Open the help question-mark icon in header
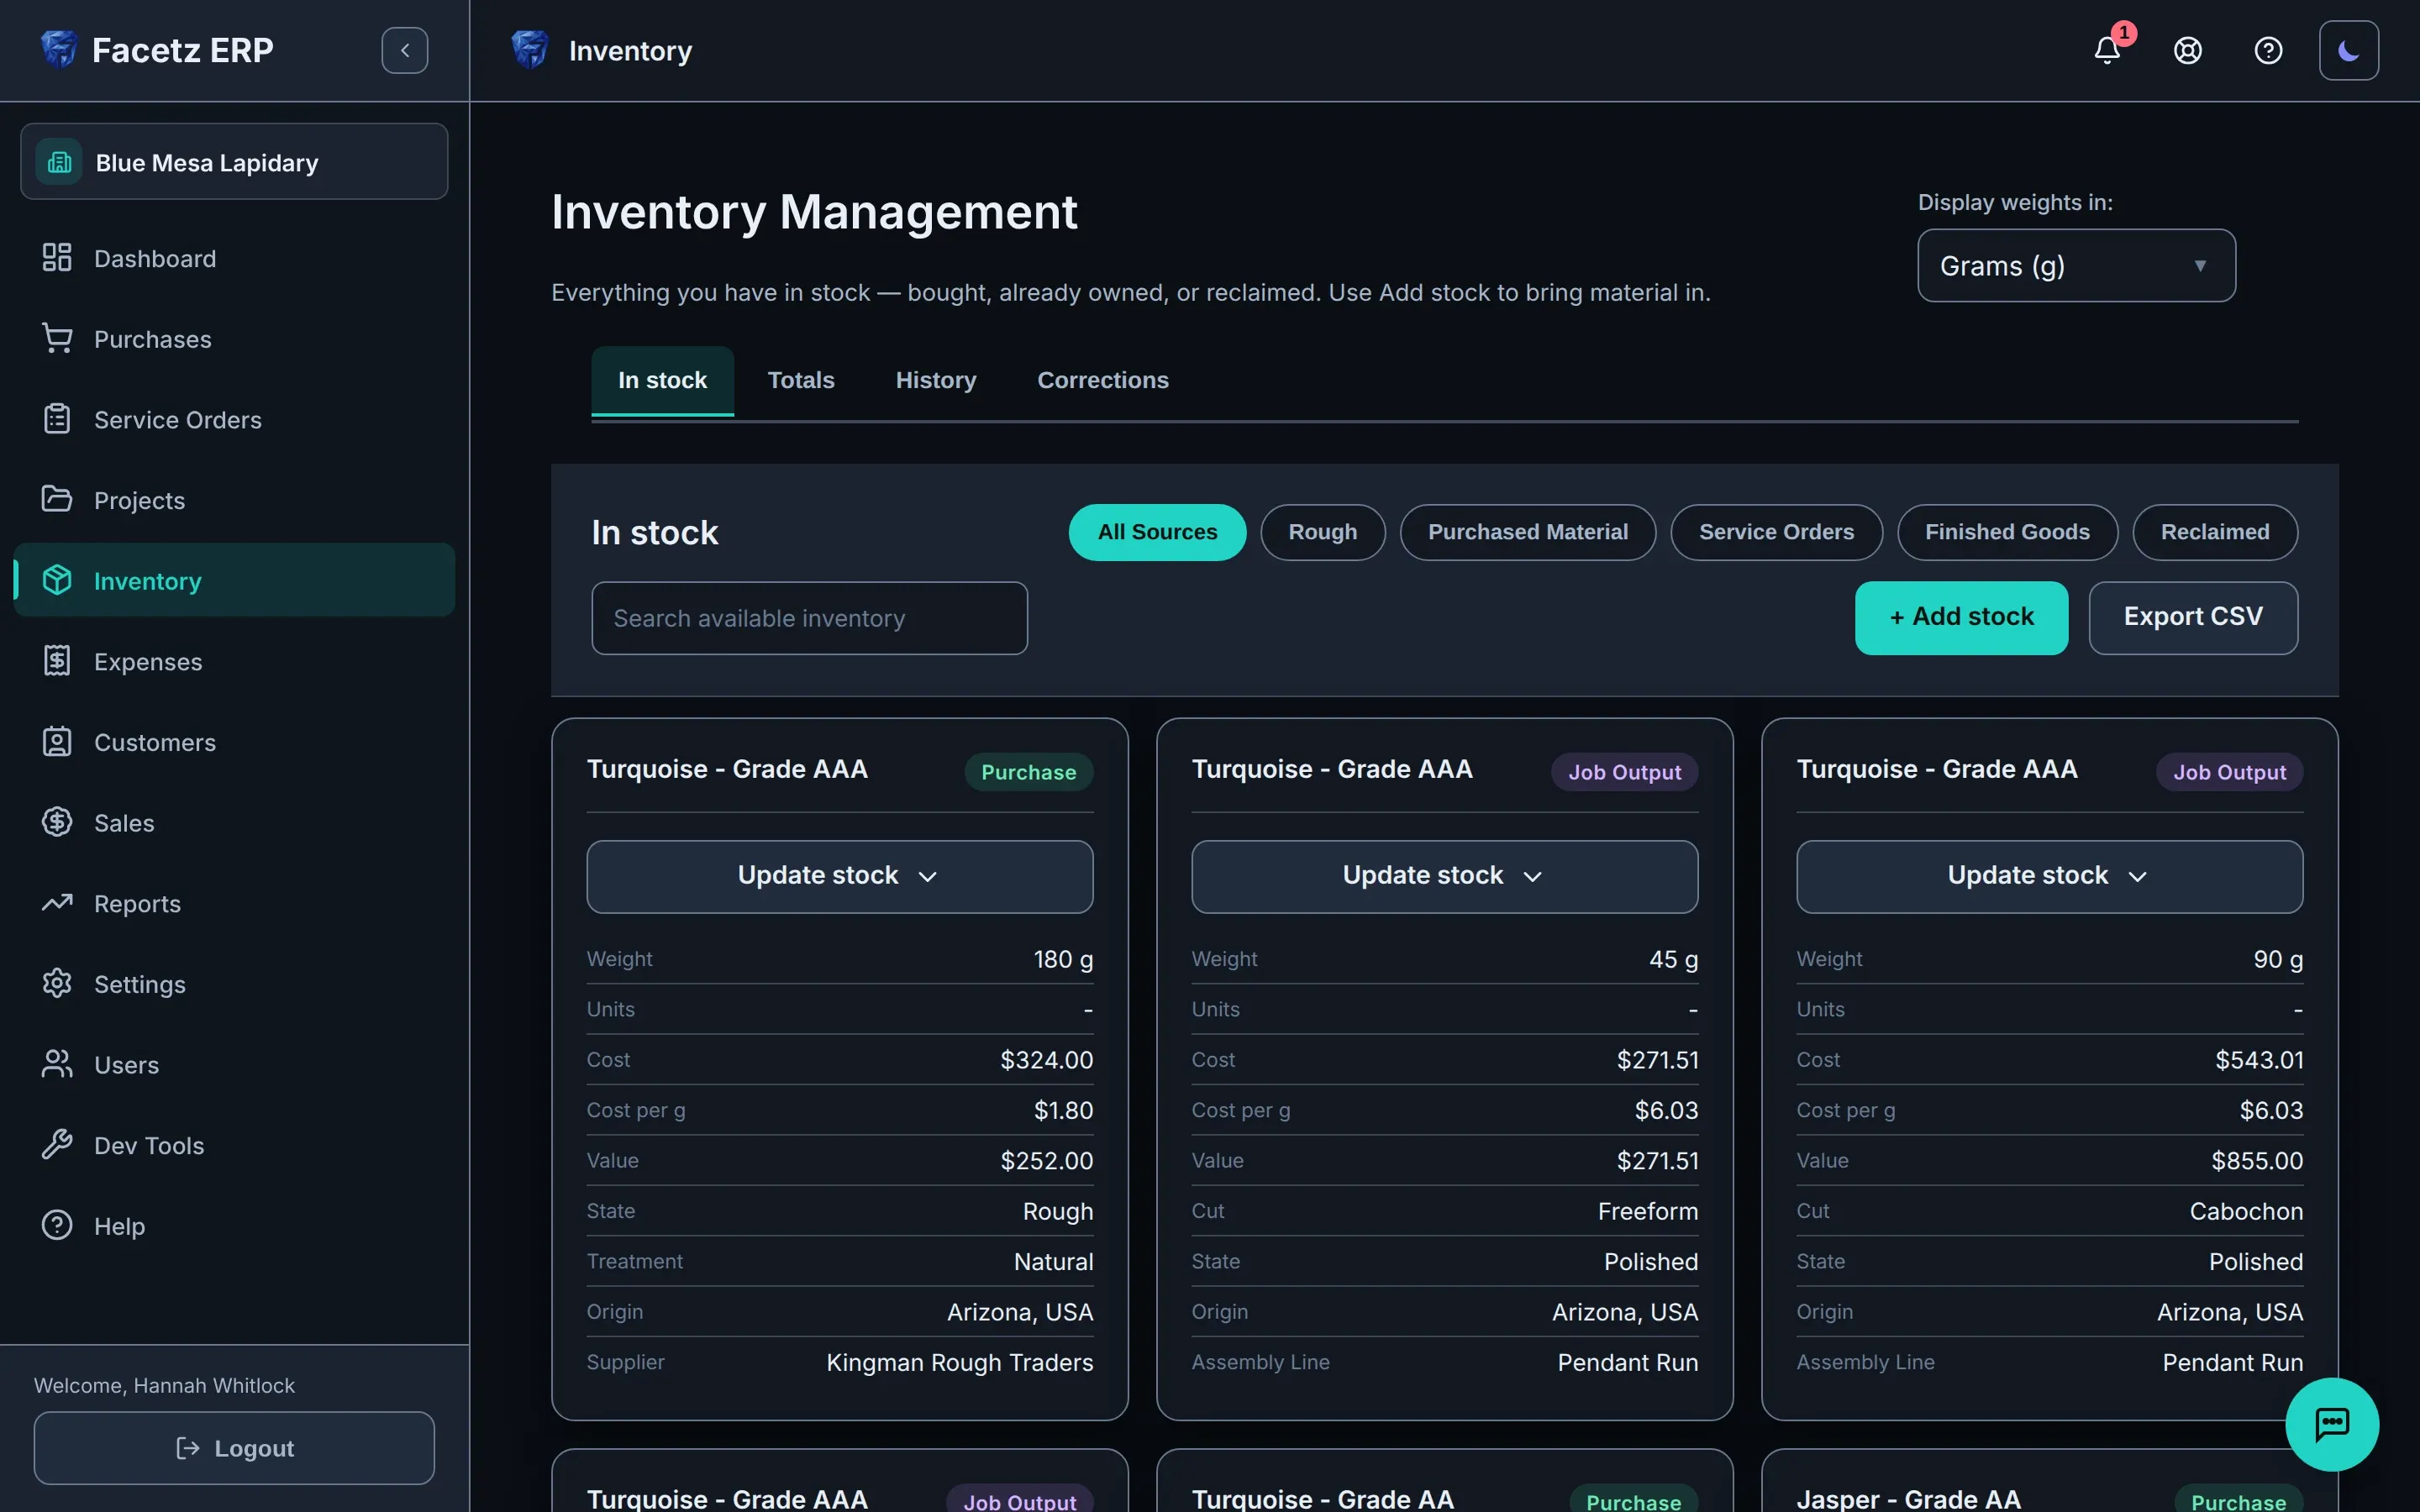 click(2268, 50)
